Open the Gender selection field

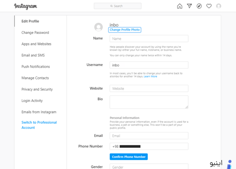tap(149, 166)
